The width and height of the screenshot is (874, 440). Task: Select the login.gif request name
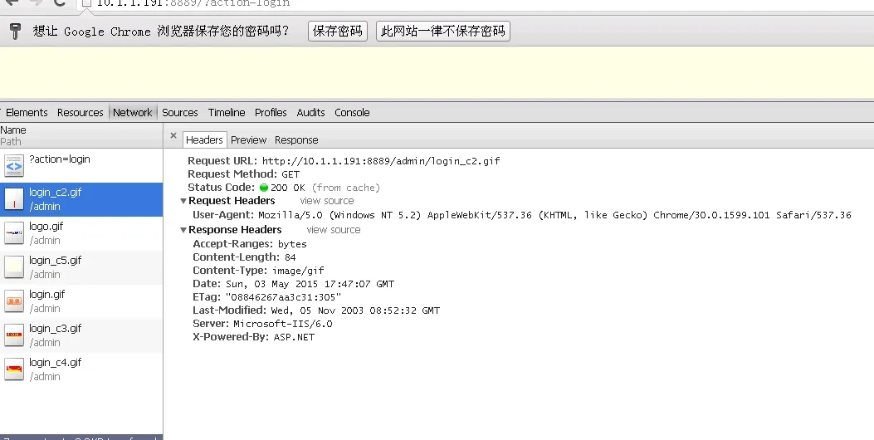(46, 295)
